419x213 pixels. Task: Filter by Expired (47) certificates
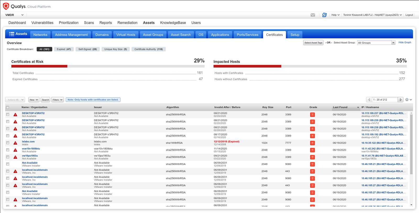click(x=64, y=49)
